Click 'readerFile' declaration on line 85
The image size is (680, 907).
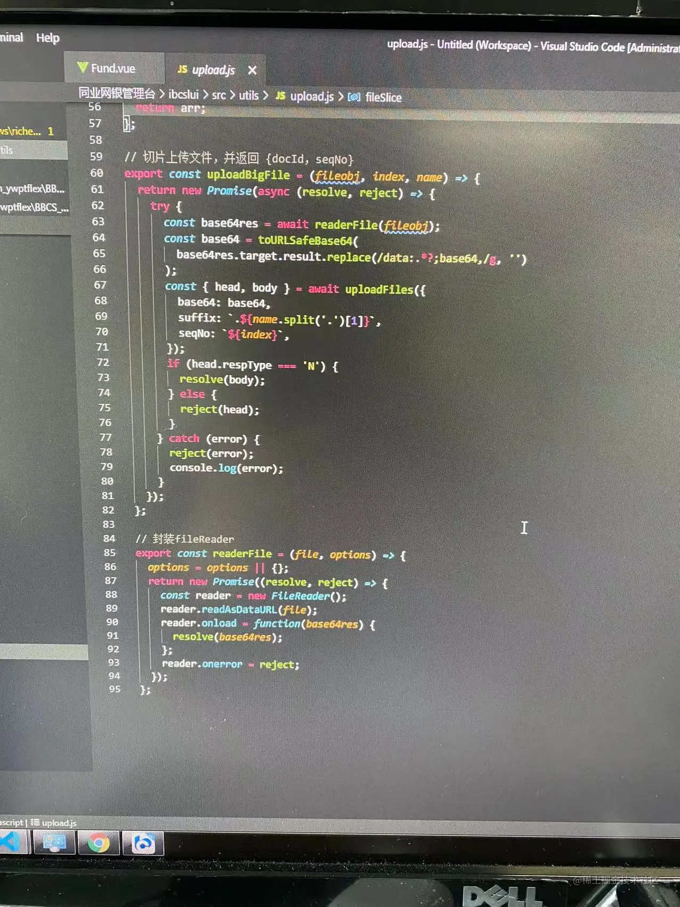242,554
